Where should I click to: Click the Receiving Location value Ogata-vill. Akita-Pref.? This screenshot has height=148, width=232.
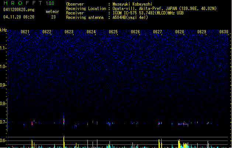[x=138, y=9]
